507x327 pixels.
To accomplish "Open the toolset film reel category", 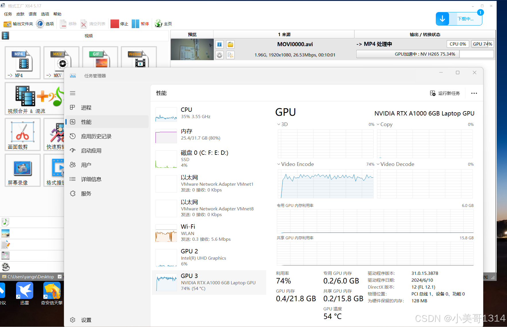I will tap(5, 267).
